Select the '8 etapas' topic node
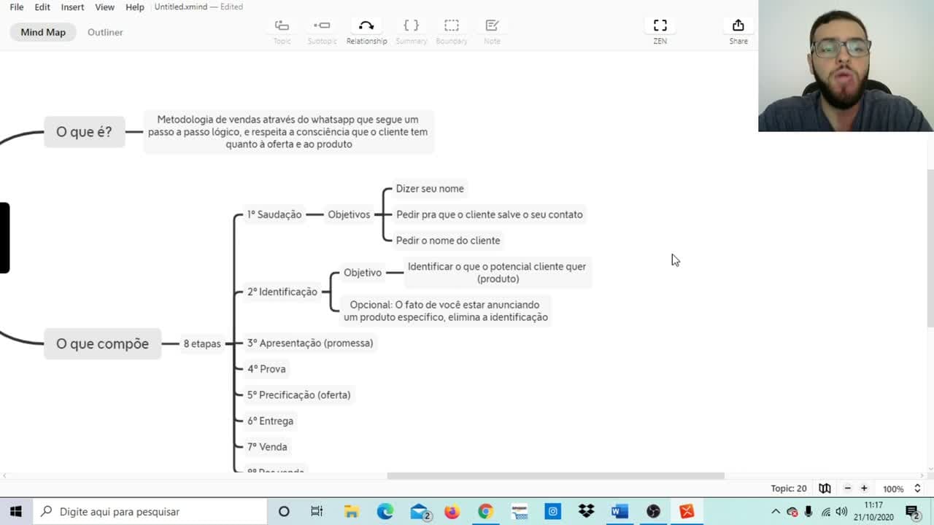934x525 pixels. pos(202,343)
